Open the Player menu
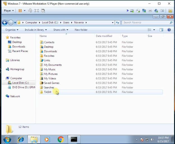This screenshot has width=175, height=144. [x=9, y=11]
